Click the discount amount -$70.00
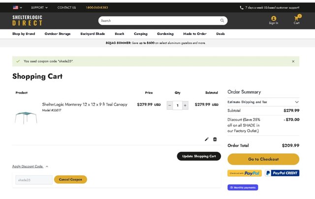Screen dimensions: 315x199 pyautogui.click(x=291, y=120)
